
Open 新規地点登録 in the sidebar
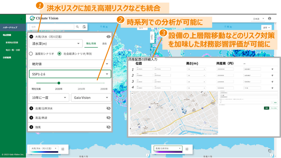pos(12,42)
